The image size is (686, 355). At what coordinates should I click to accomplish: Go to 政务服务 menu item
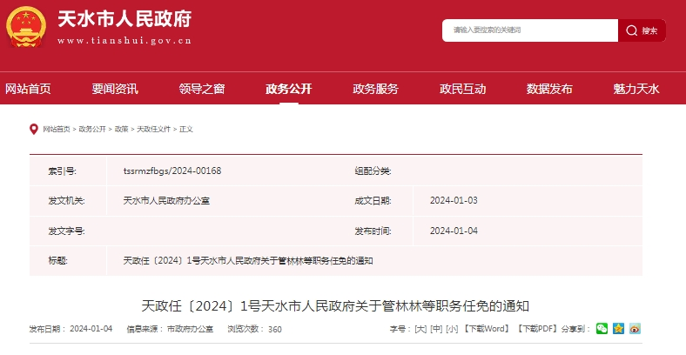coord(375,89)
